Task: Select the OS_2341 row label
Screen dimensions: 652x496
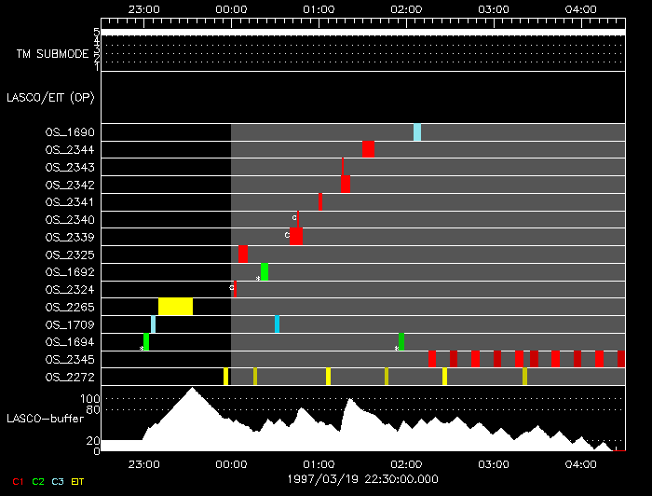Action: [x=70, y=202]
